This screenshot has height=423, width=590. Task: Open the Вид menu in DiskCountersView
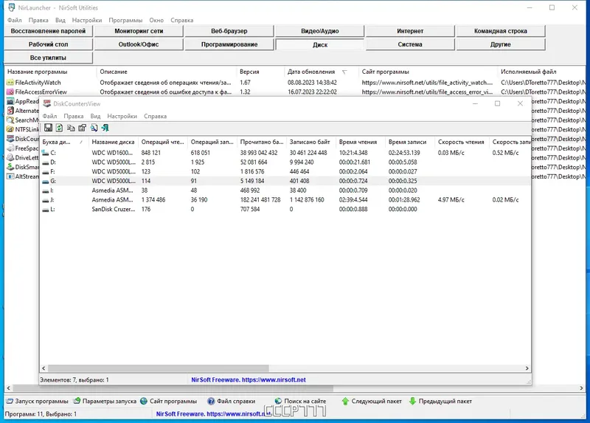(95, 116)
